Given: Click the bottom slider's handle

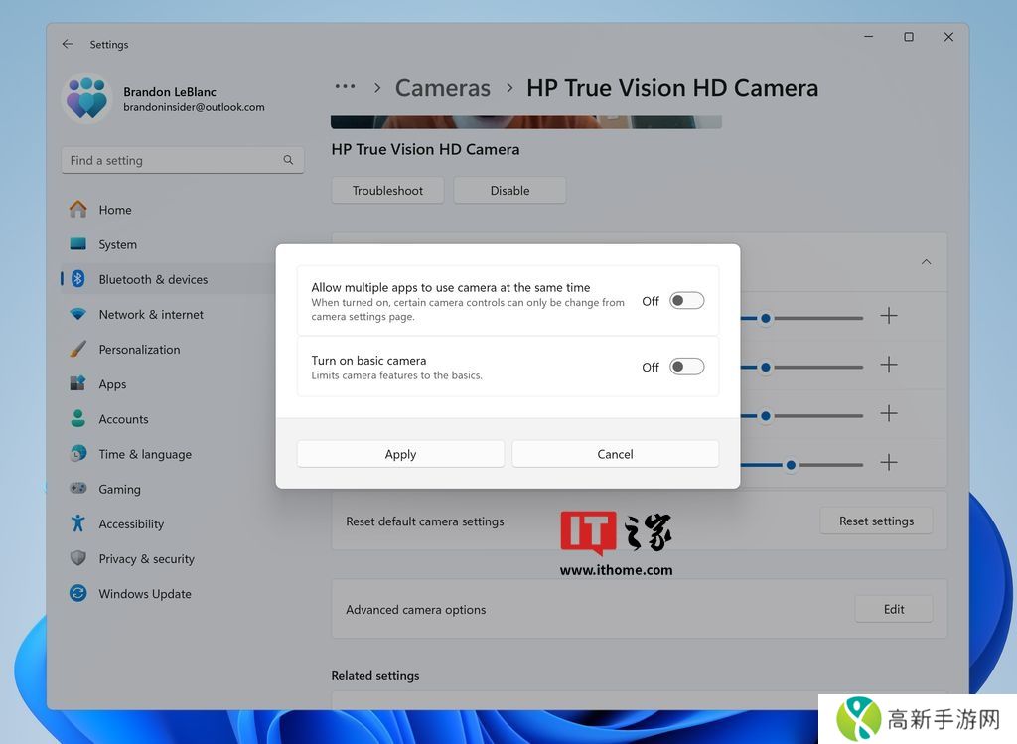Looking at the screenshot, I should (x=791, y=464).
